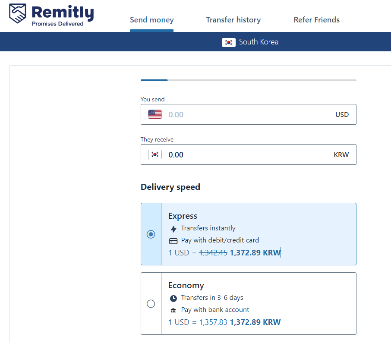Click the Pay with bank account text

point(215,310)
